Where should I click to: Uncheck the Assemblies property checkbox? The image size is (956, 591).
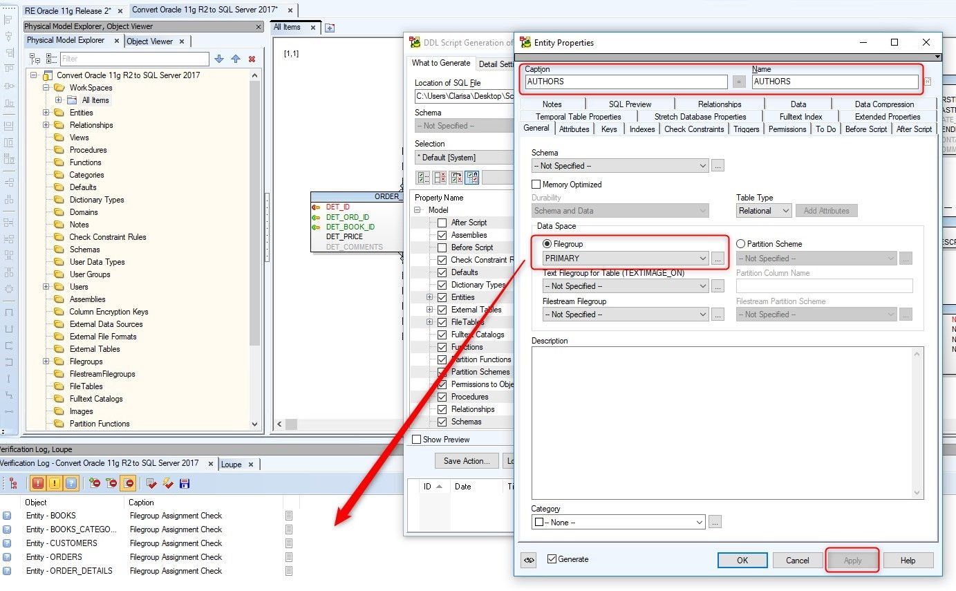[442, 235]
